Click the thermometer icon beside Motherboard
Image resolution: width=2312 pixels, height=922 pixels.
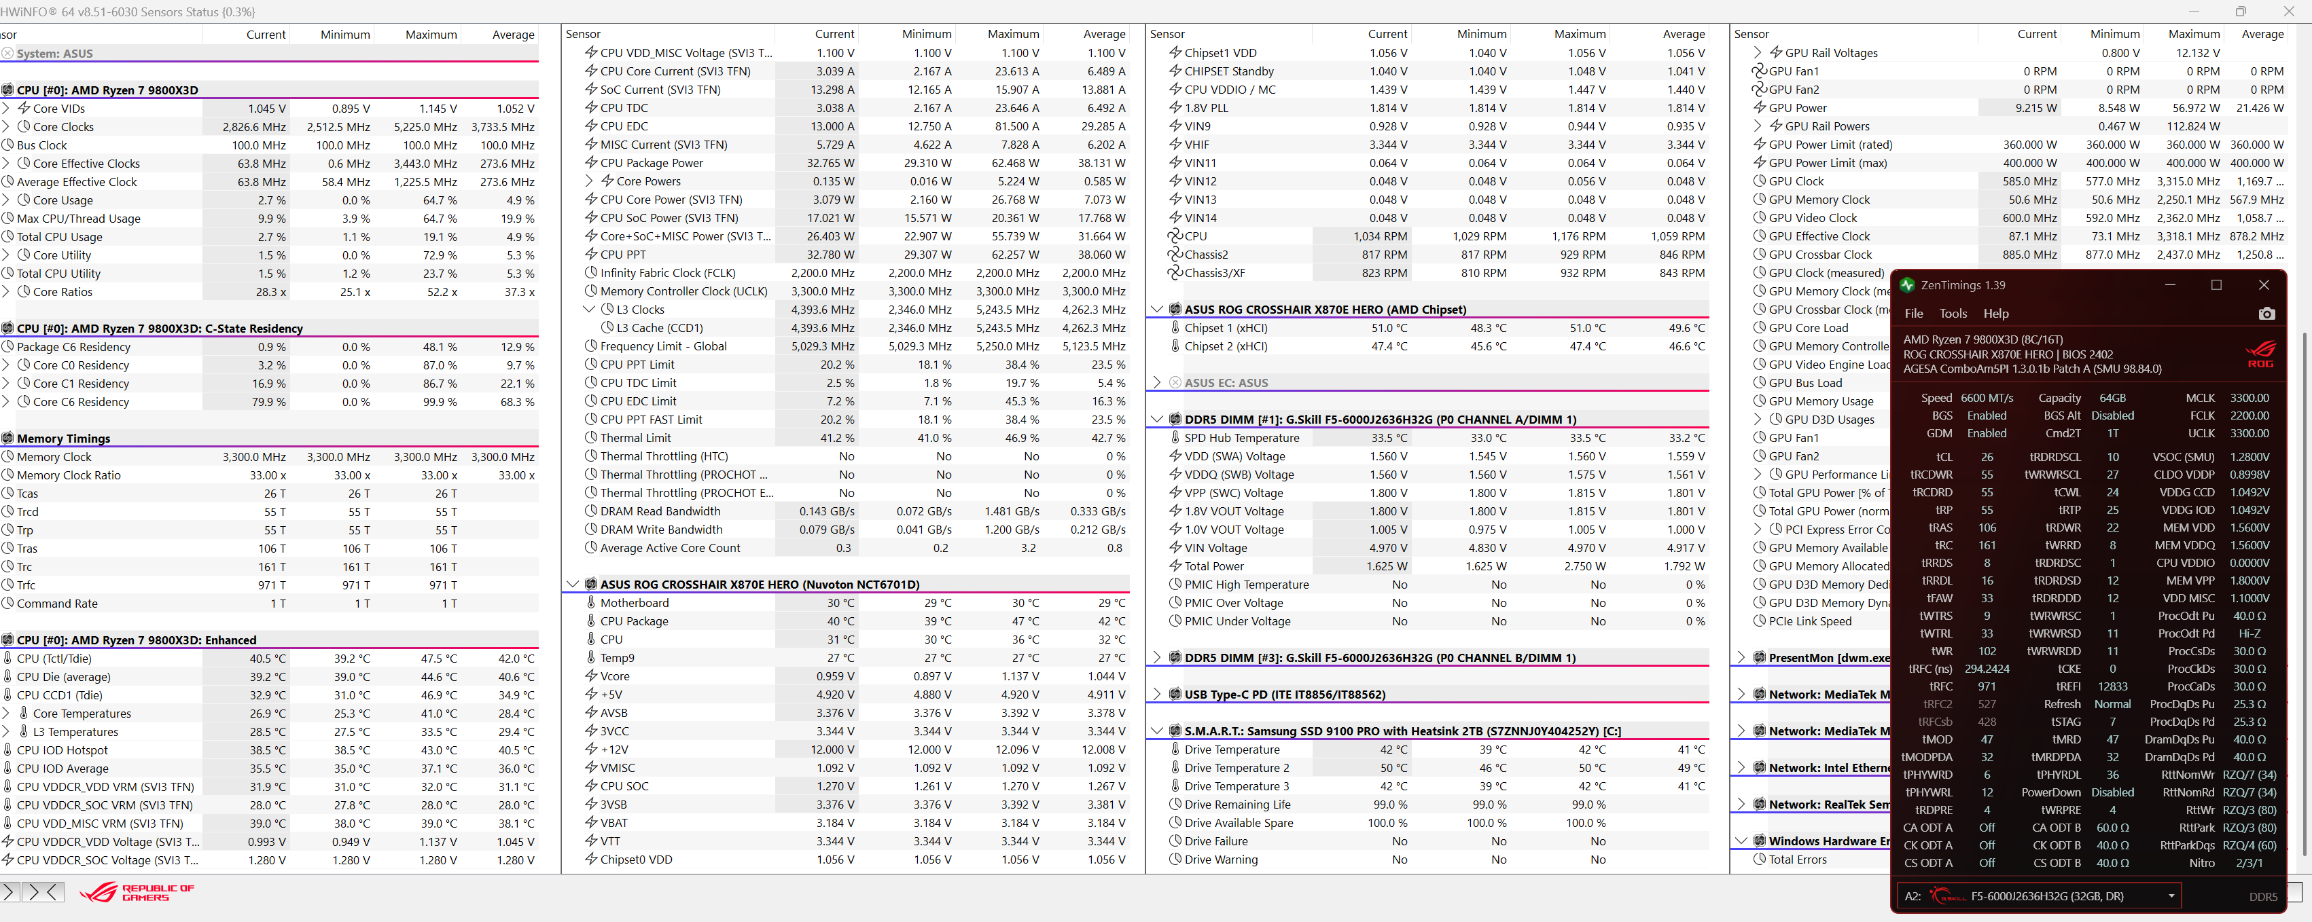(590, 603)
